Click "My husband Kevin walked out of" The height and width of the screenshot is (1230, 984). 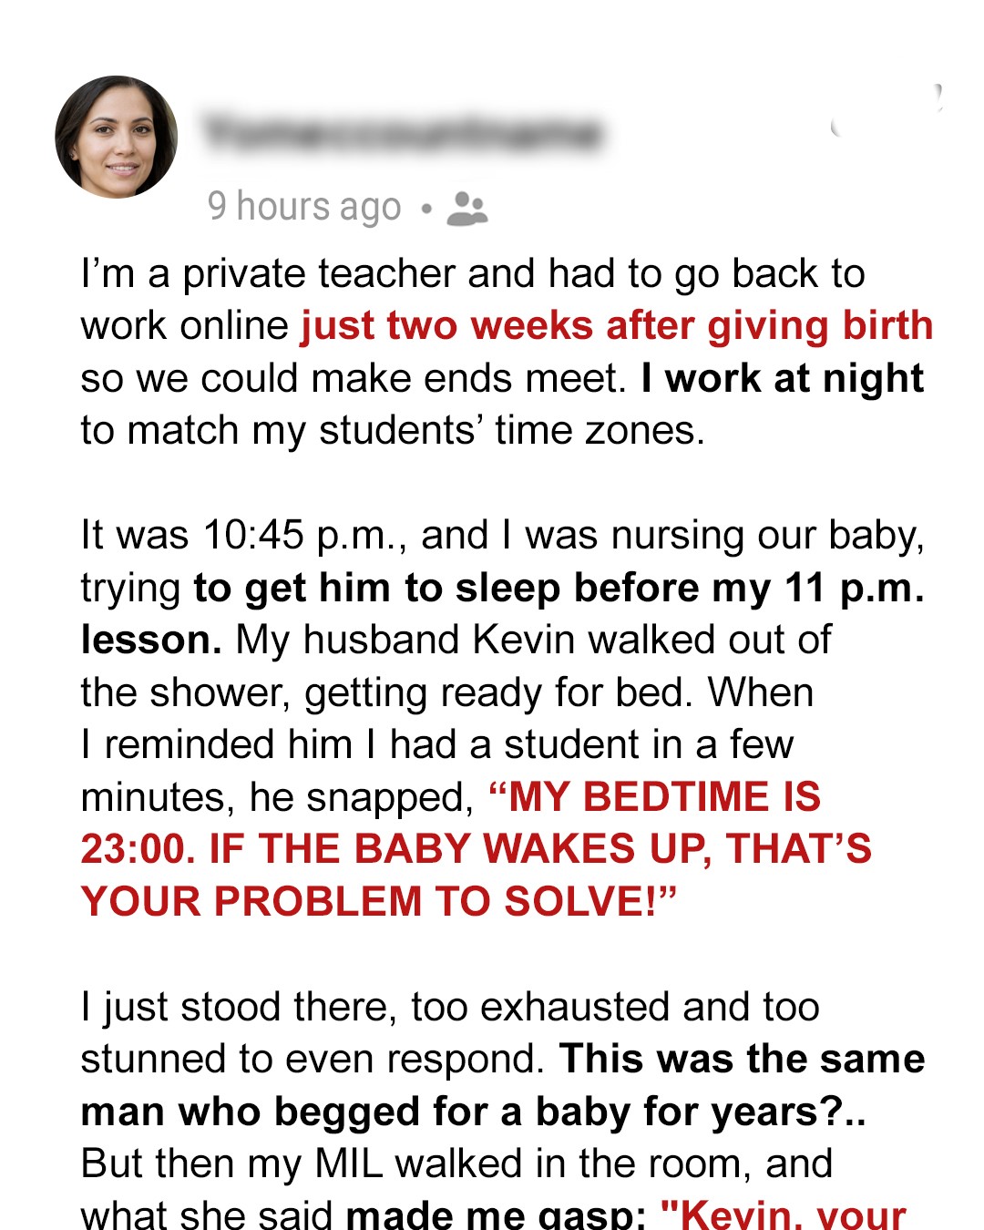pyautogui.click(x=533, y=640)
